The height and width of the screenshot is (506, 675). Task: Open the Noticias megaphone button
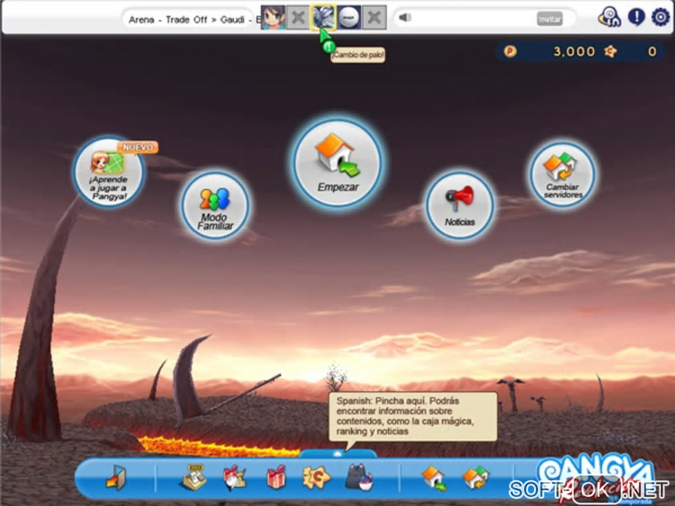point(460,205)
